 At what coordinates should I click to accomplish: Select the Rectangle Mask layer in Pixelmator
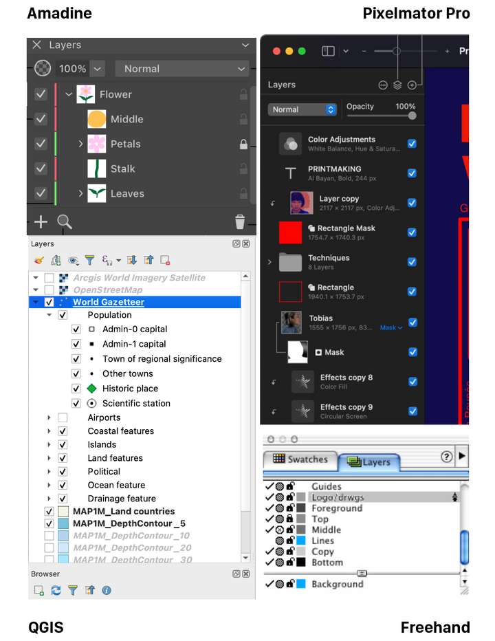point(342,232)
